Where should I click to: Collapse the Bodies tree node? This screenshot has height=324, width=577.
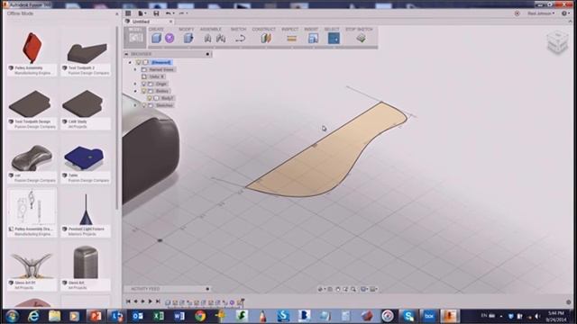(x=135, y=91)
